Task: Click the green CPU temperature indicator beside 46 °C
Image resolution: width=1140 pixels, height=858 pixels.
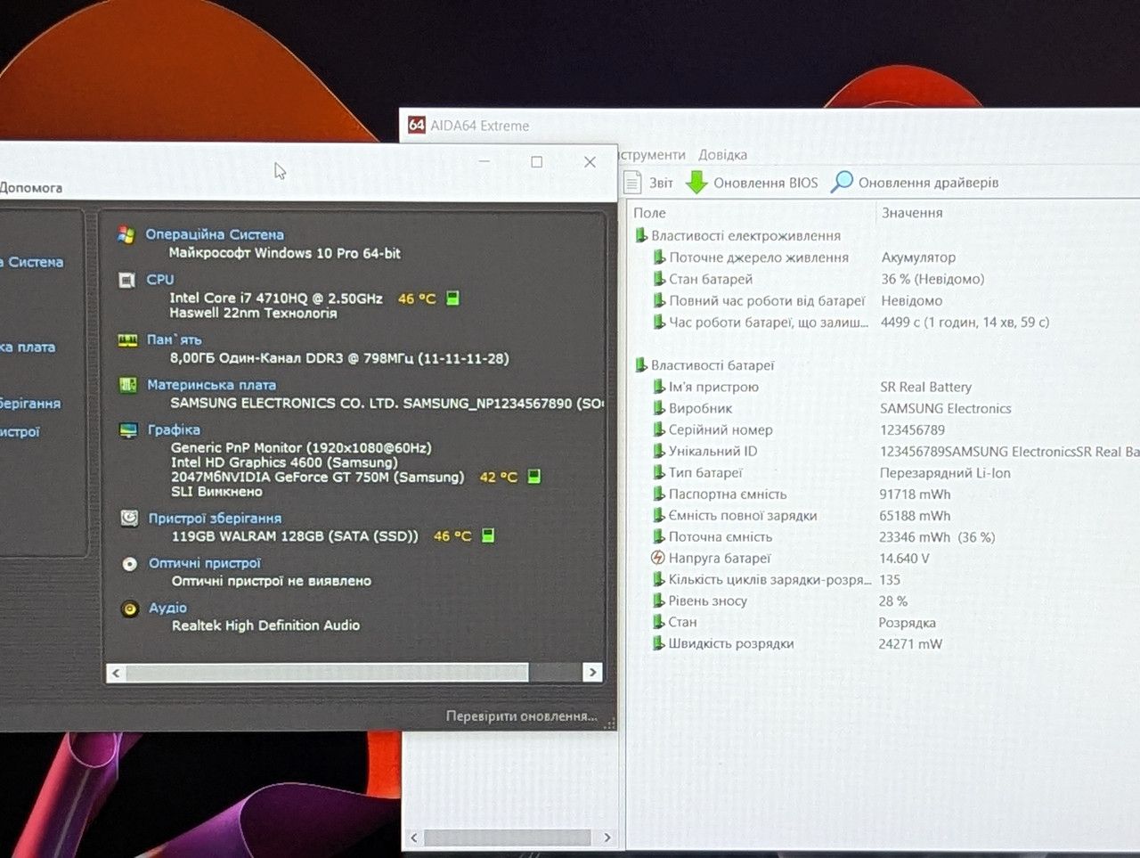Action: coord(452,298)
